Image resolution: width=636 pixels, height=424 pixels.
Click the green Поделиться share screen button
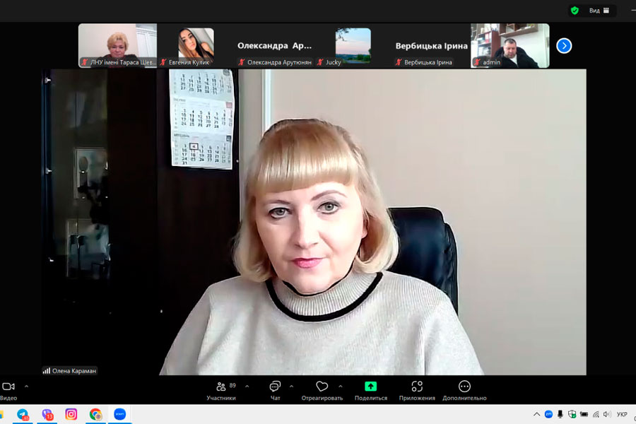[371, 391]
